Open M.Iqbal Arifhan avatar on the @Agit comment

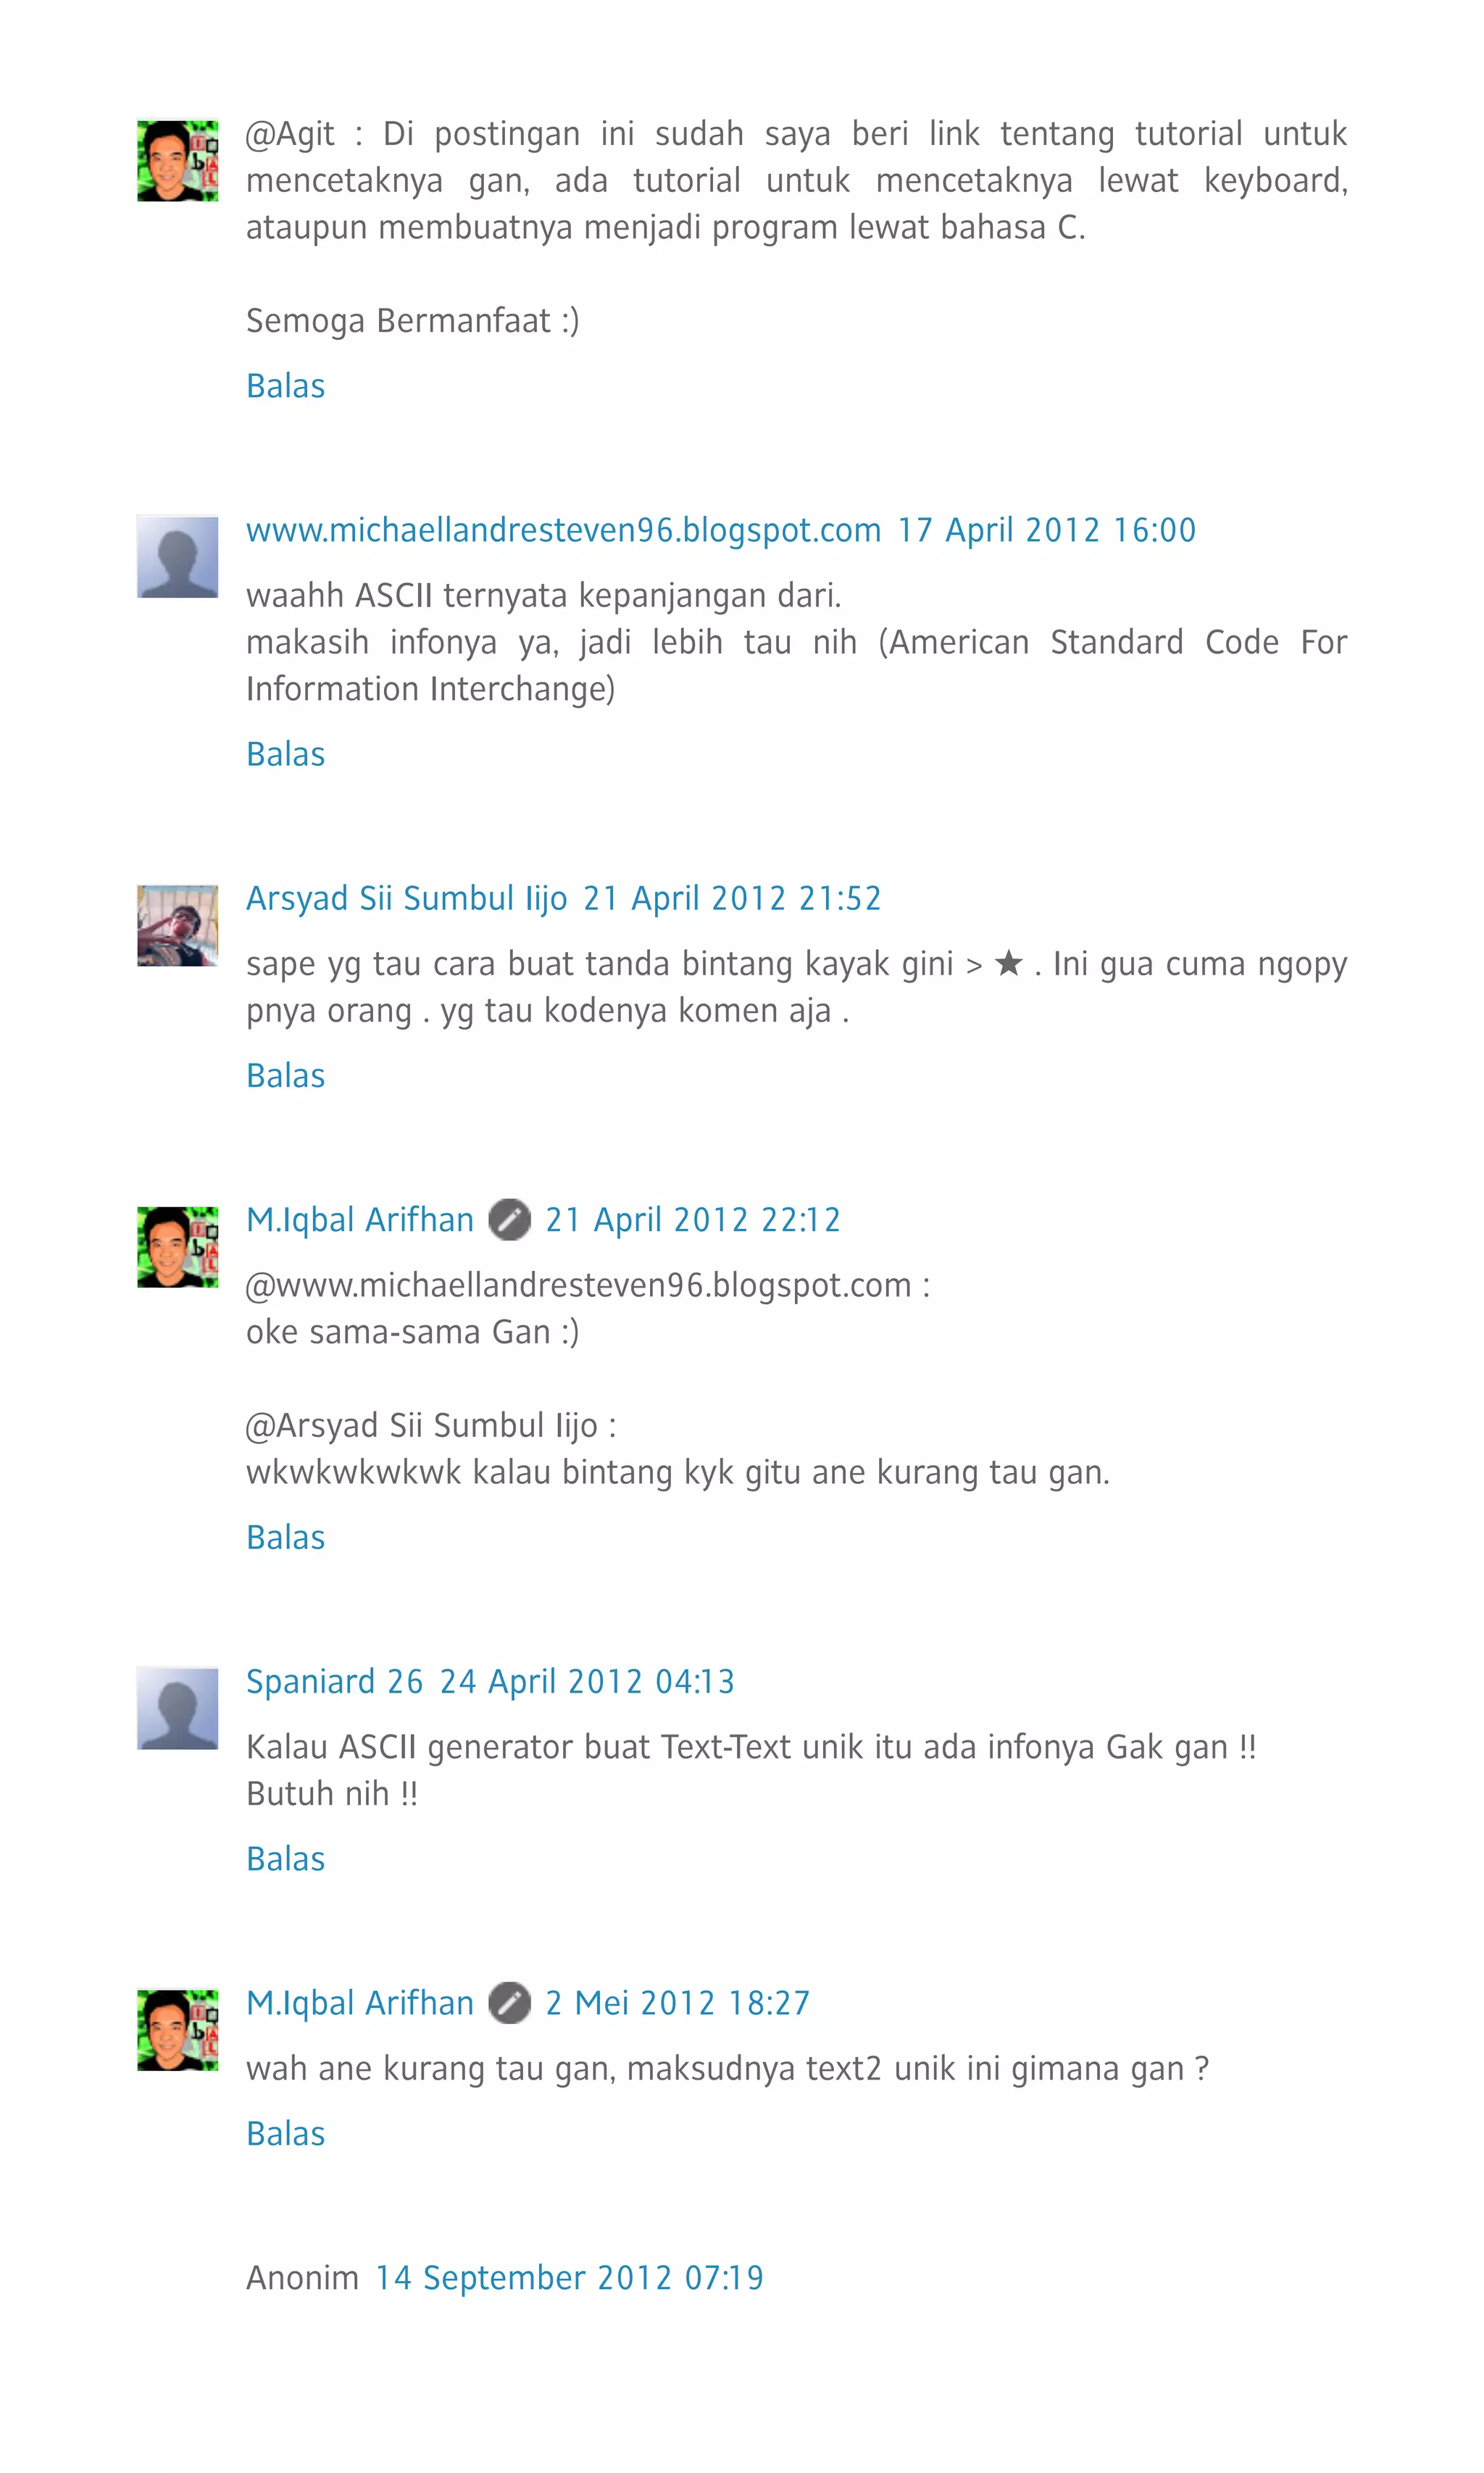click(x=177, y=161)
